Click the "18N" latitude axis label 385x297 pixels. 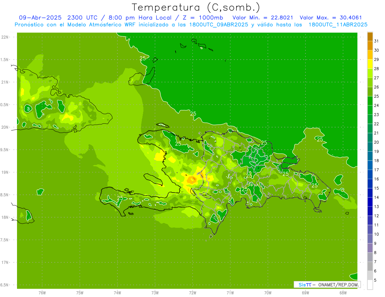[x=5, y=217]
